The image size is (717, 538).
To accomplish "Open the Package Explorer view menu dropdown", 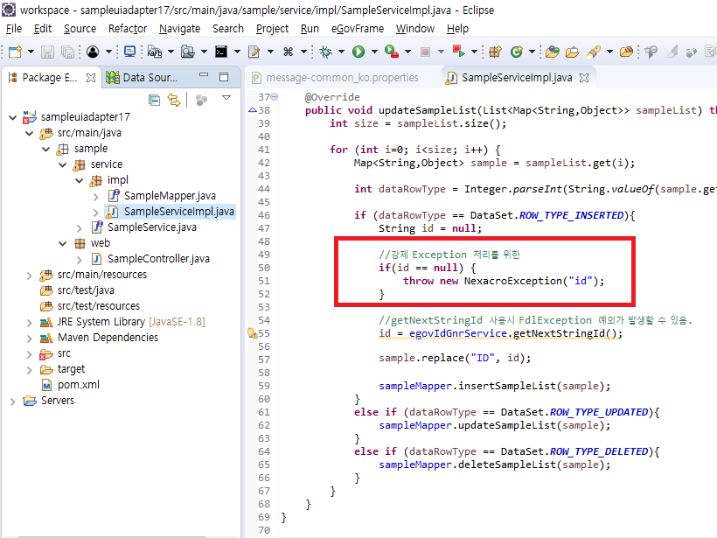I will [x=226, y=99].
